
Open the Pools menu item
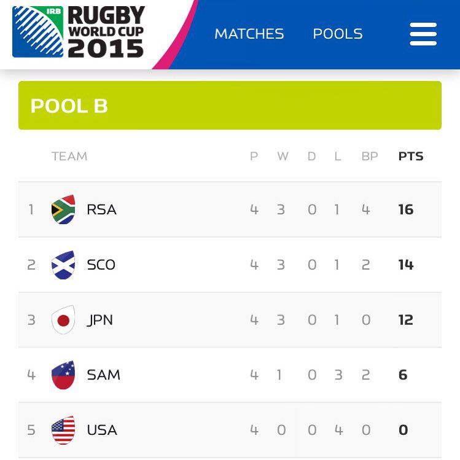(338, 34)
